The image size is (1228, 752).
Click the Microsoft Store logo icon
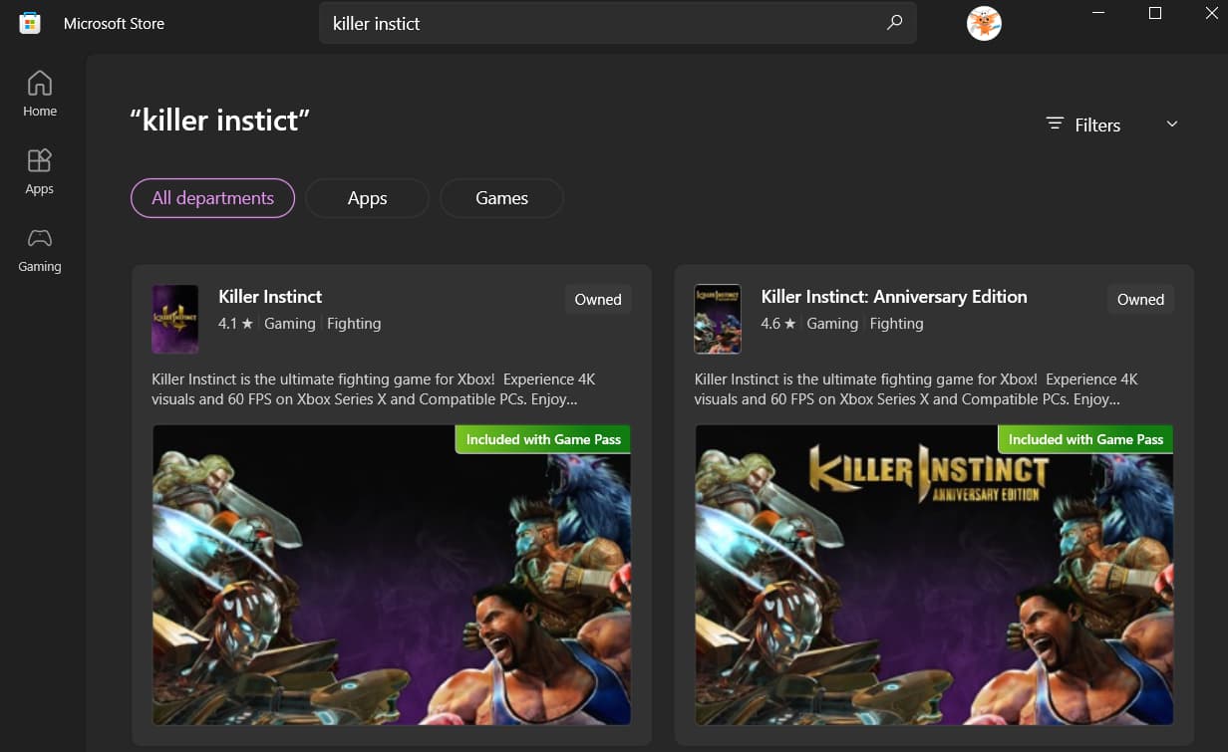click(30, 23)
